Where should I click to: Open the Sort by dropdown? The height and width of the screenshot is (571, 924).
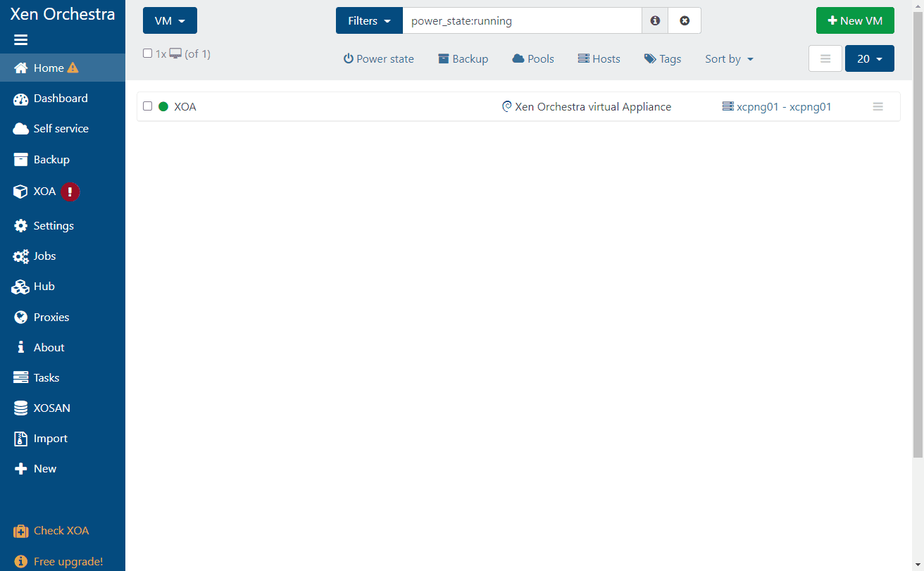[x=730, y=59]
